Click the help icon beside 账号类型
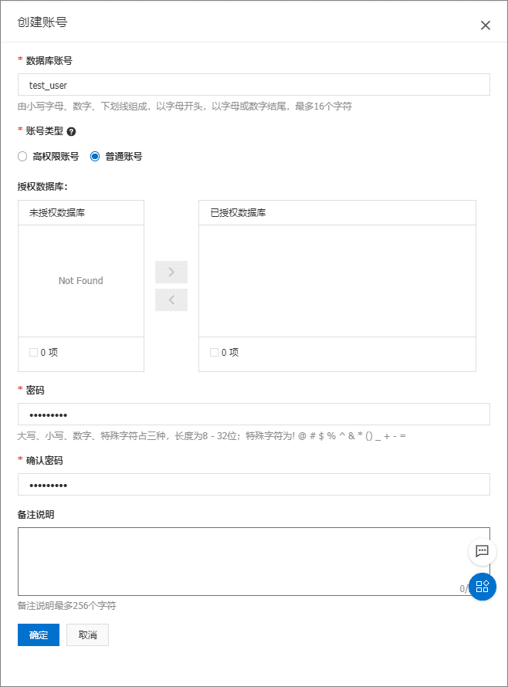 pos(71,131)
